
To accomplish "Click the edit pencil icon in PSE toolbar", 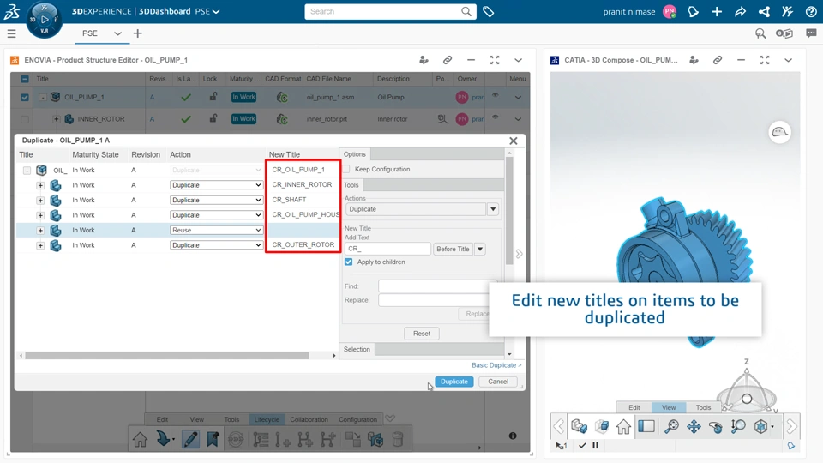I will 190,439.
